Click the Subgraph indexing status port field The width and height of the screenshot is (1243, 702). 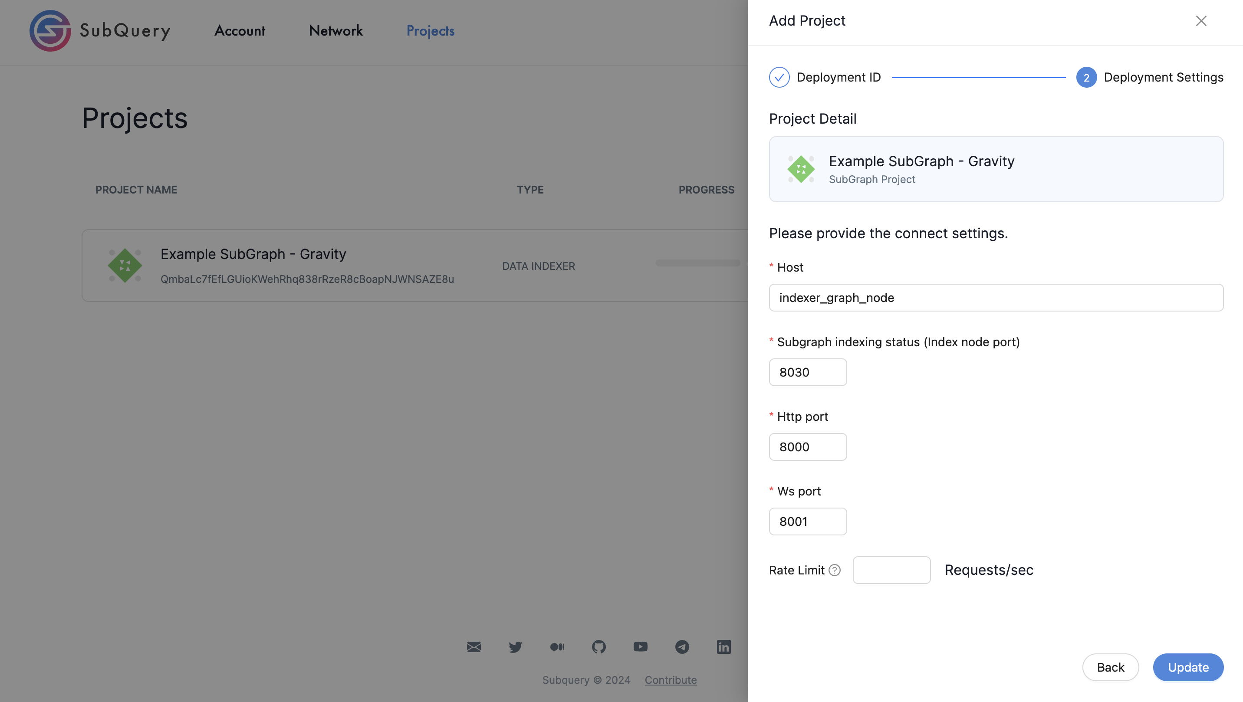[808, 372]
